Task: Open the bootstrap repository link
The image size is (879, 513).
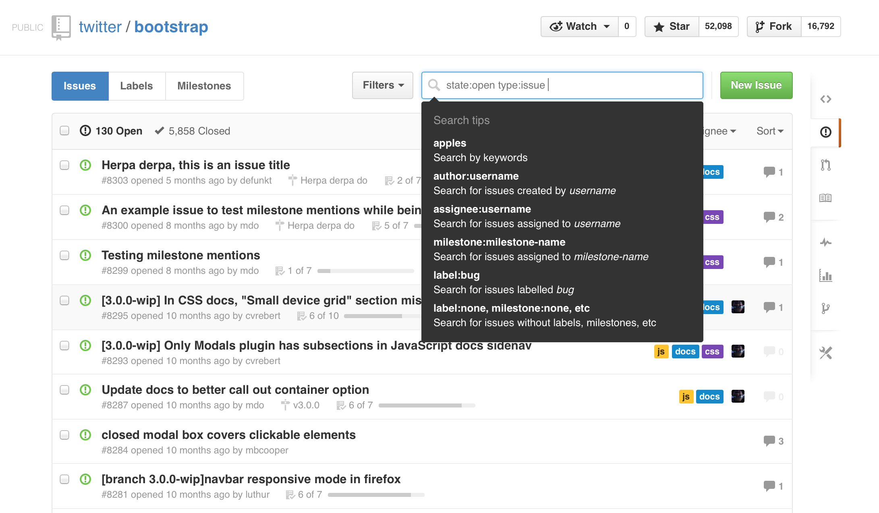Action: 171,27
